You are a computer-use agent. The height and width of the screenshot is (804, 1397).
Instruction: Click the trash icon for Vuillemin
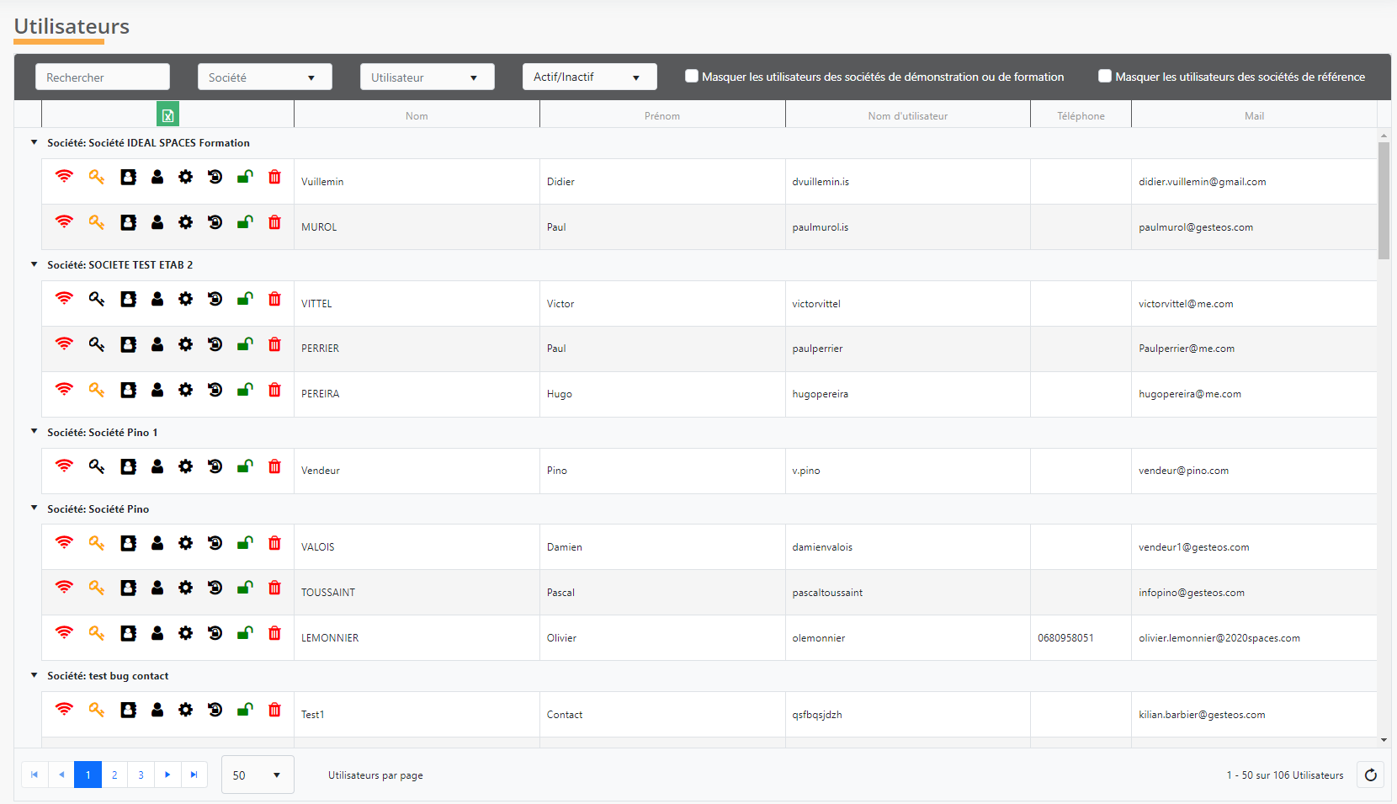point(274,177)
